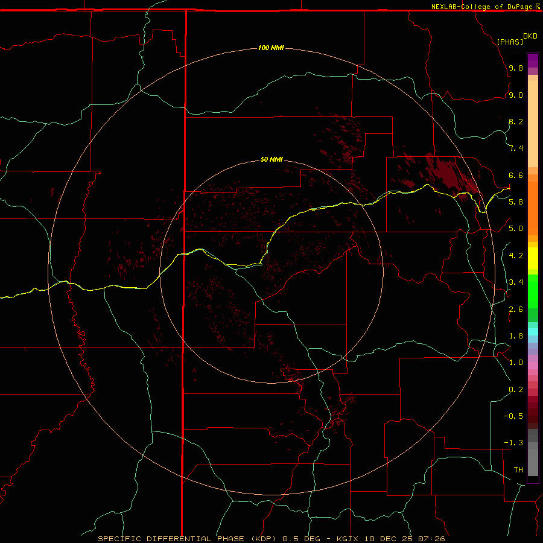The image size is (543, 543).
Task: Click the 9.8 scale value
Action: click(x=516, y=68)
